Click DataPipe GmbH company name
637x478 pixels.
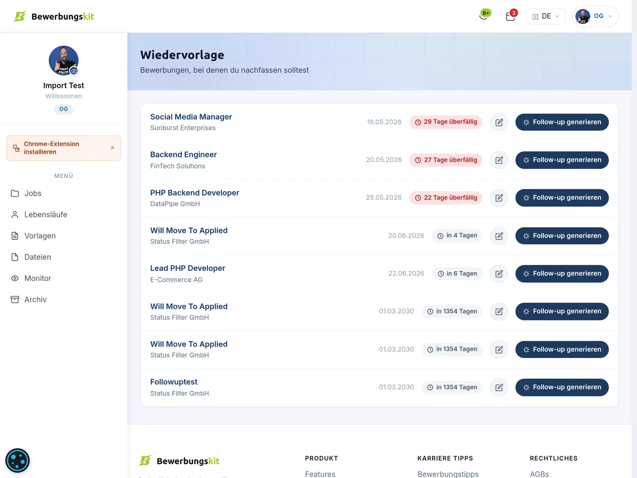[x=175, y=204]
